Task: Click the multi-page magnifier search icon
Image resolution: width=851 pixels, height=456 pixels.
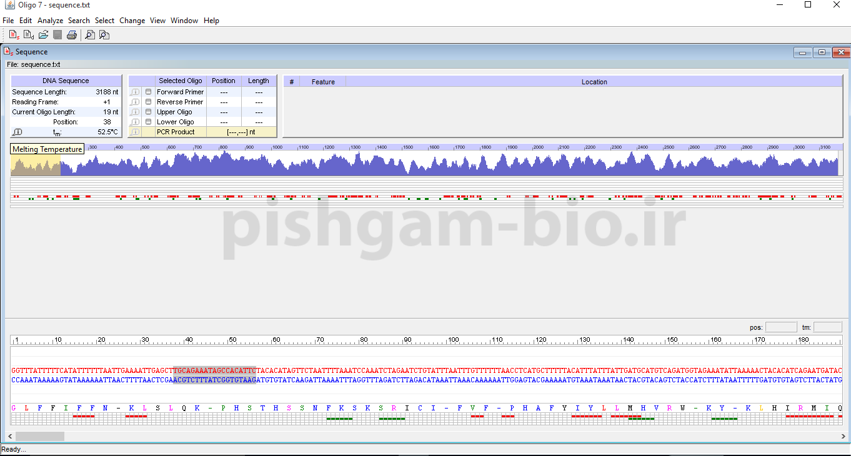Action: click(x=104, y=35)
